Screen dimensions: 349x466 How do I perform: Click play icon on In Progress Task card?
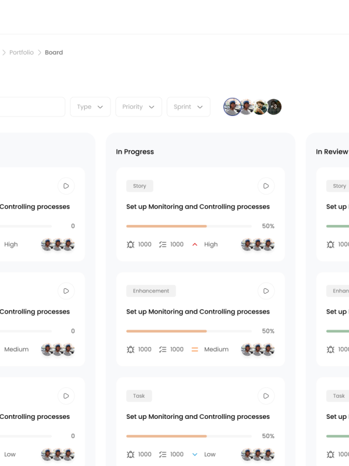point(266,396)
